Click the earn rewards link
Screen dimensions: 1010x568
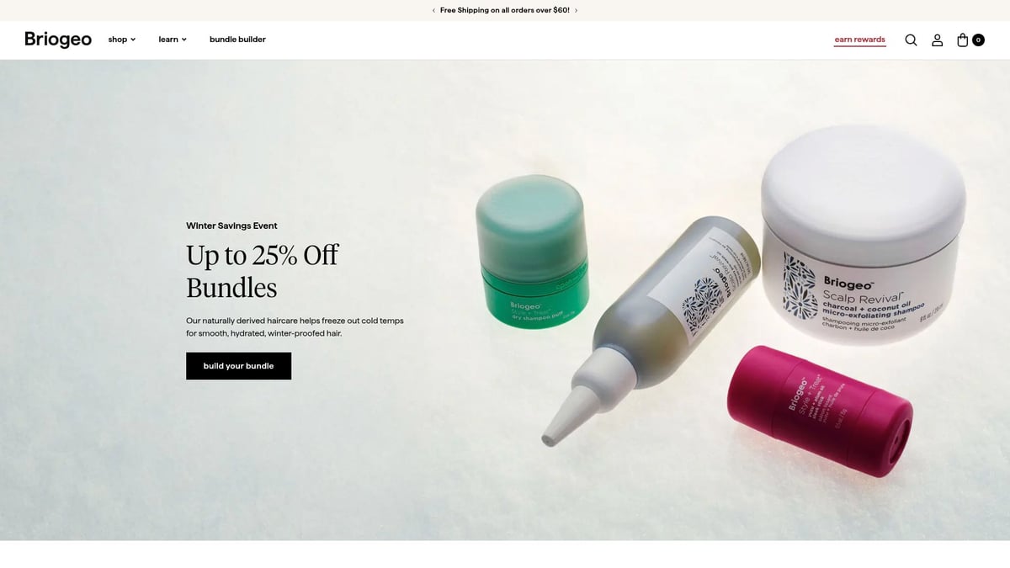tap(860, 40)
